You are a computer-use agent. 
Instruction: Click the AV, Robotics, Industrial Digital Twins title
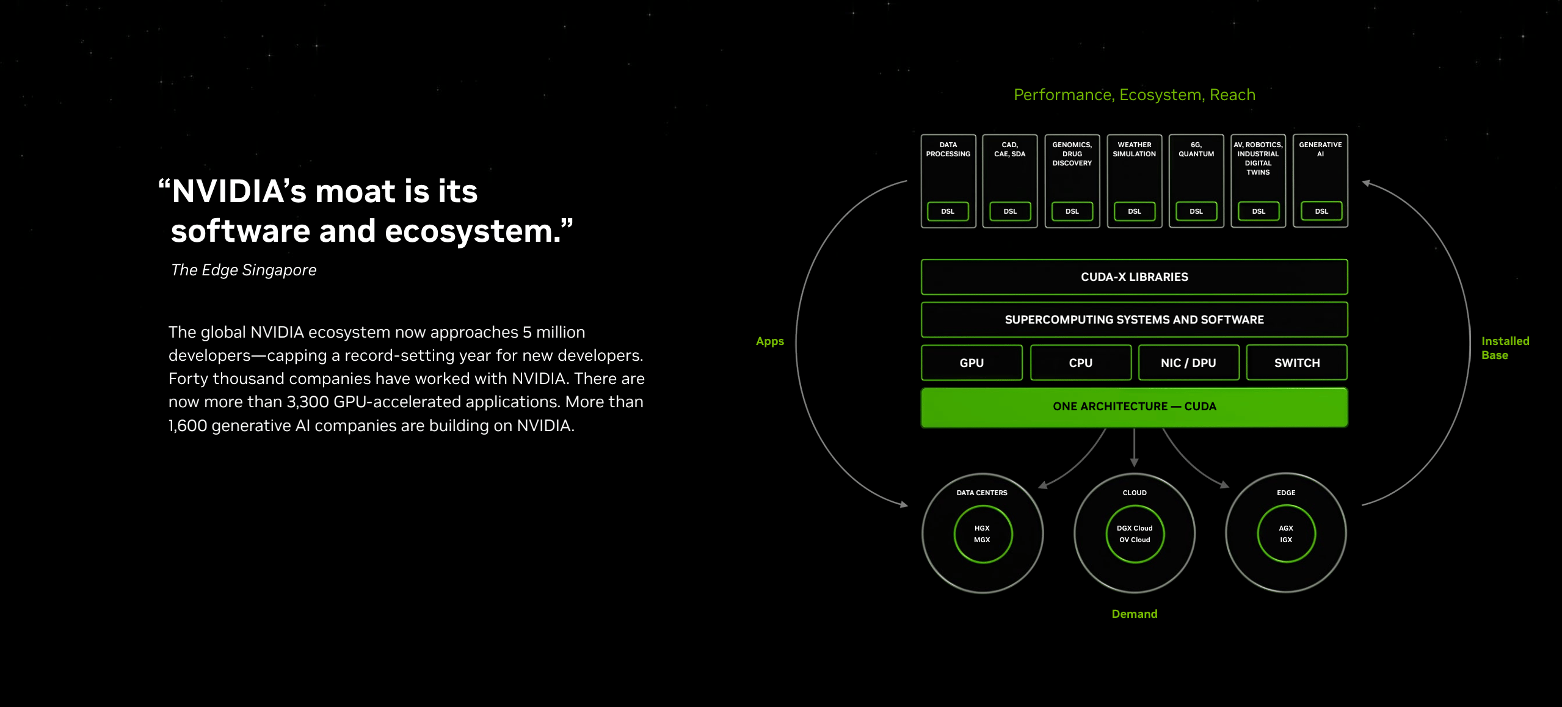click(1258, 159)
